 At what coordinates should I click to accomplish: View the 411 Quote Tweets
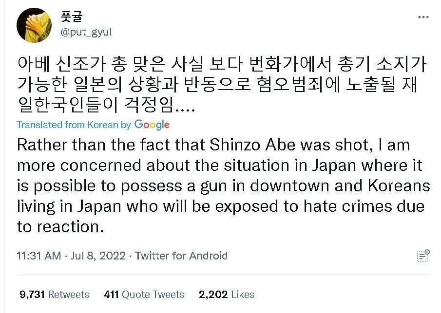click(x=144, y=295)
